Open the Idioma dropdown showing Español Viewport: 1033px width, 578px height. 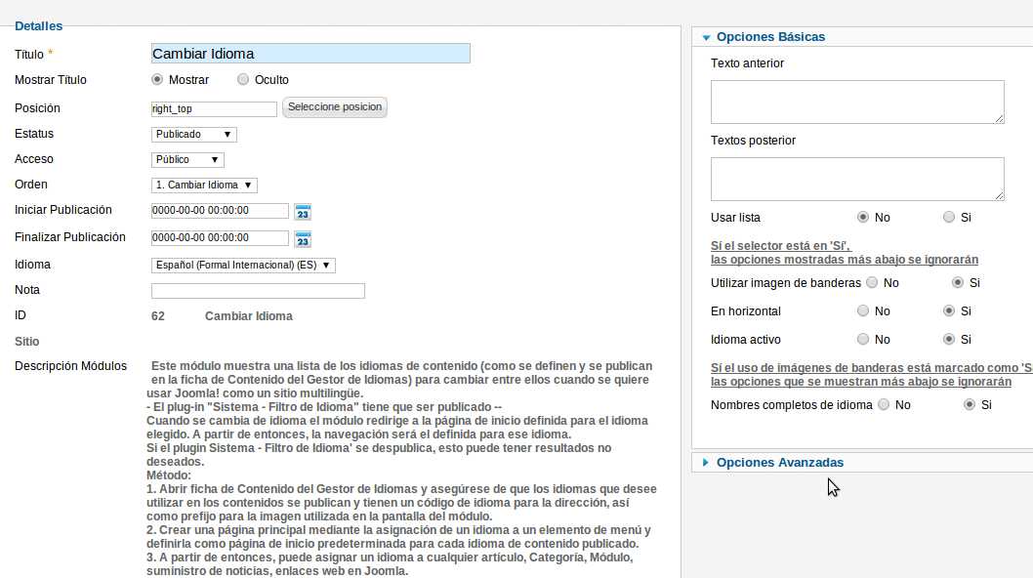pyautogui.click(x=243, y=265)
